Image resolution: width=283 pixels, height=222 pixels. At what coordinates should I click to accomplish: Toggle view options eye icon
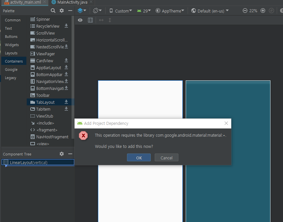point(80,20)
